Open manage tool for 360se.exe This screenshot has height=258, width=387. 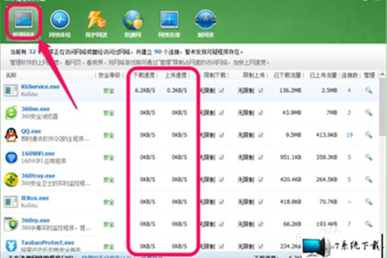tap(369, 113)
